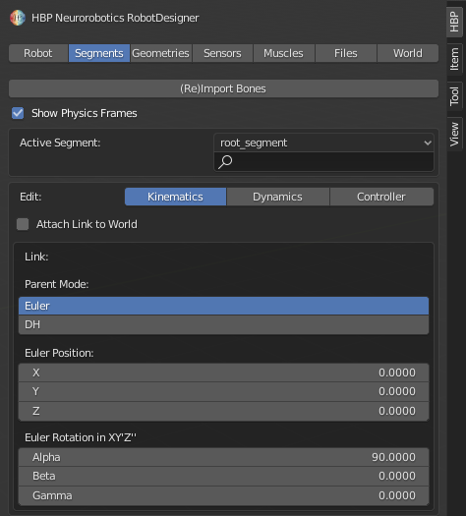Click the Alpha rotation field showing 90.0000
Image resolution: width=466 pixels, height=516 pixels.
coord(223,457)
